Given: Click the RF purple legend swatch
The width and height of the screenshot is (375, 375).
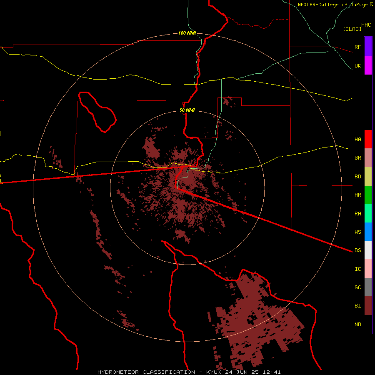Looking at the screenshot, I should 368,47.
